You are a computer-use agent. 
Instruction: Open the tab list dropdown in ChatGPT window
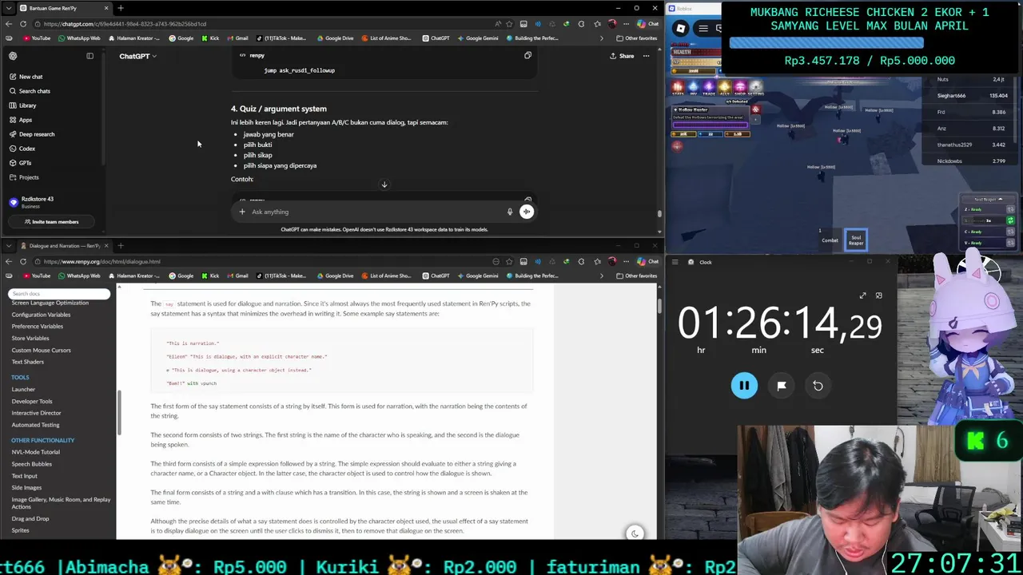pos(9,8)
